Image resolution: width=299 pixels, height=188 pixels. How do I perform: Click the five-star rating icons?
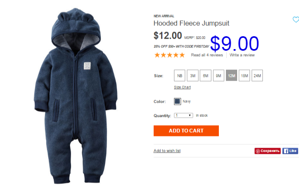[169, 55]
